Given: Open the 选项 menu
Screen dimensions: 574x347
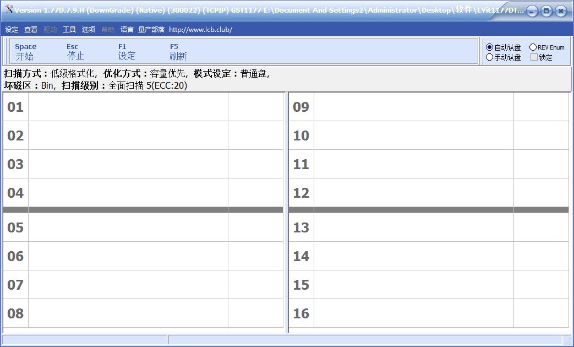Looking at the screenshot, I should click(89, 30).
